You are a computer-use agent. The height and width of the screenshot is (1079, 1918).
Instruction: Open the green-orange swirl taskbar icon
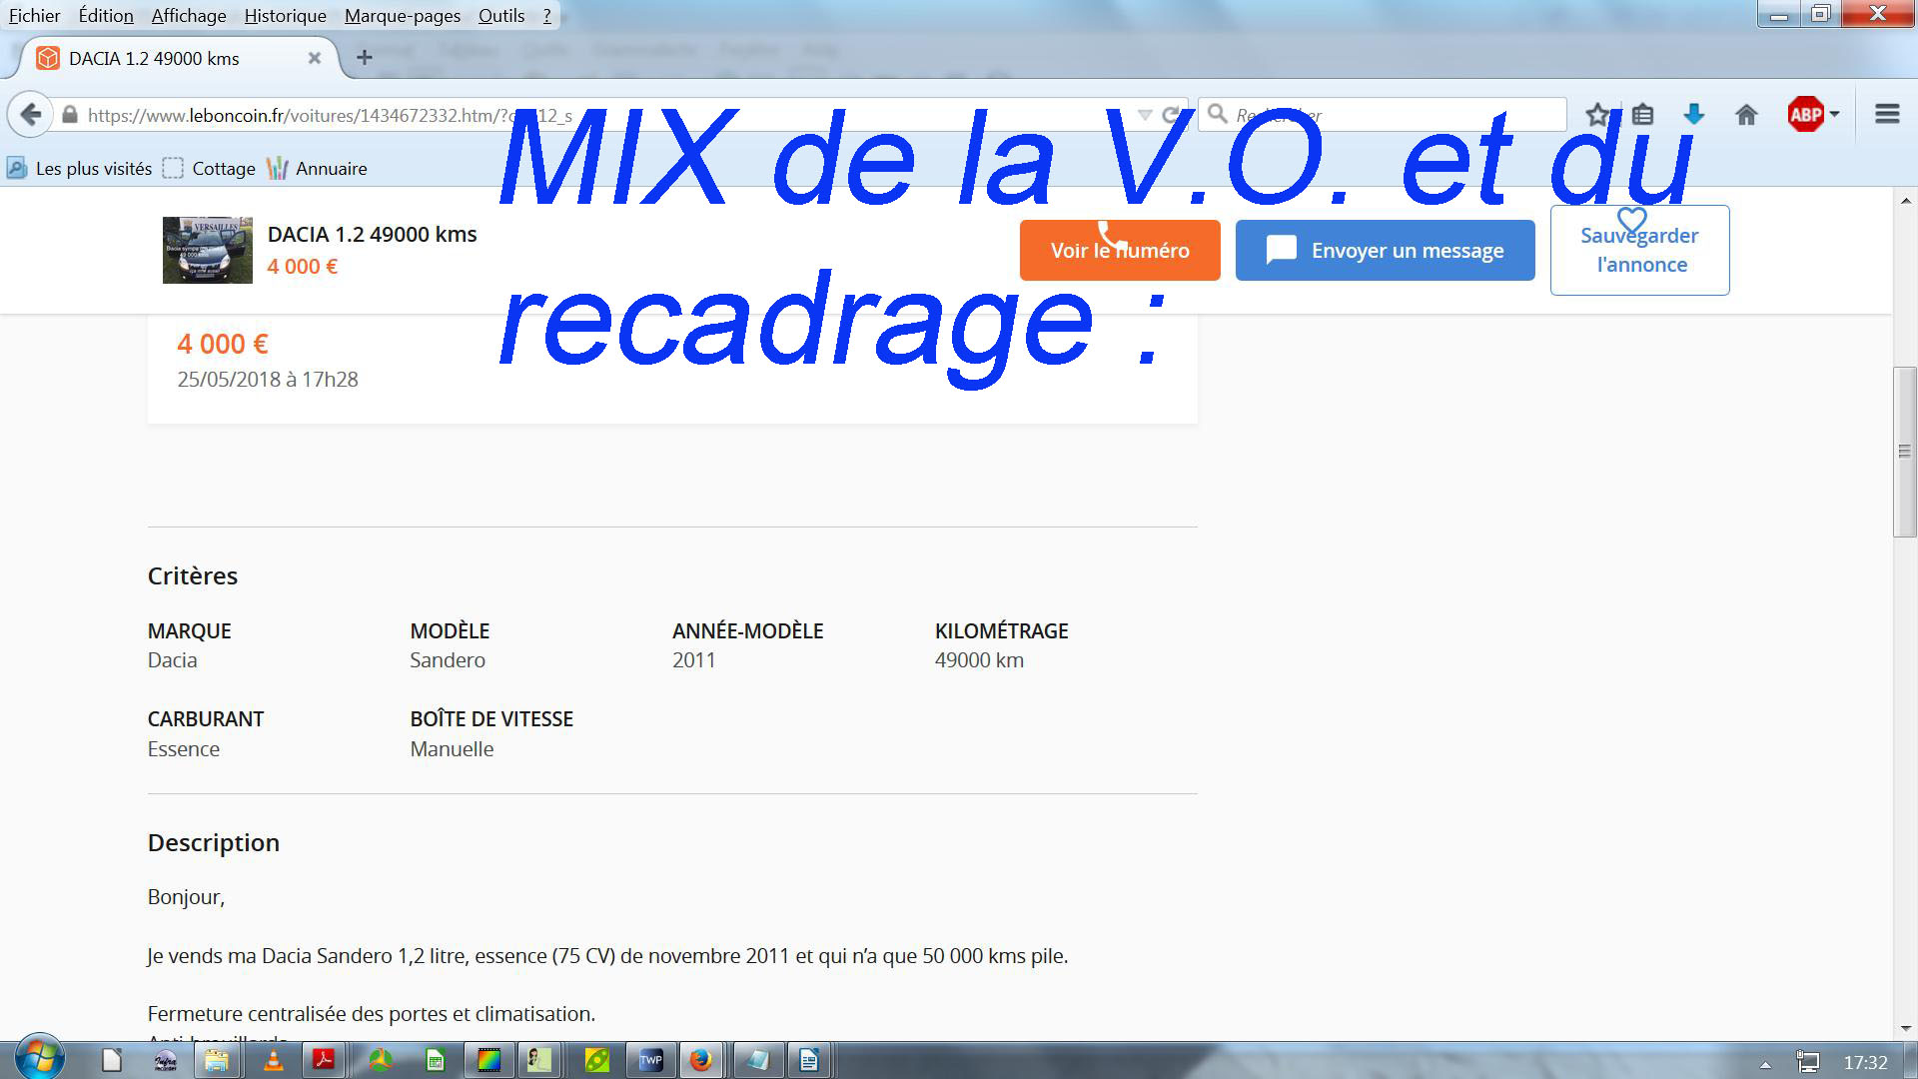(x=380, y=1060)
